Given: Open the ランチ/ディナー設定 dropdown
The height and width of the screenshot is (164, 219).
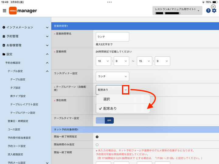Looking at the screenshot, I should [x=113, y=77].
